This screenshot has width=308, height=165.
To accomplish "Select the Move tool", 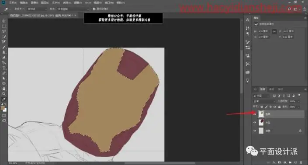I will [x=4, y=21].
